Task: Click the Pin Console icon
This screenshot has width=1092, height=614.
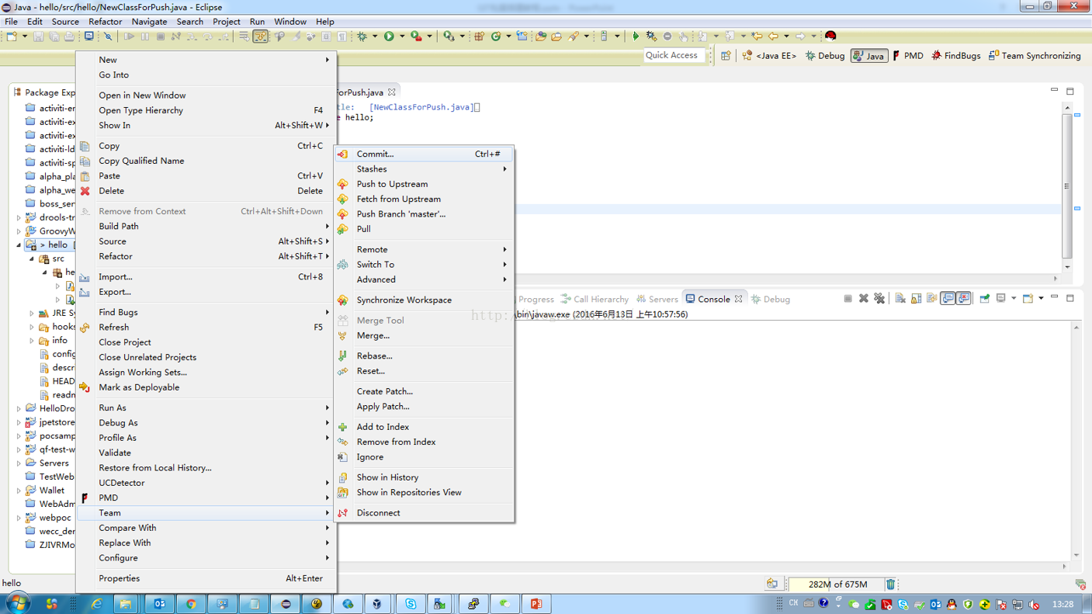Action: (985, 299)
